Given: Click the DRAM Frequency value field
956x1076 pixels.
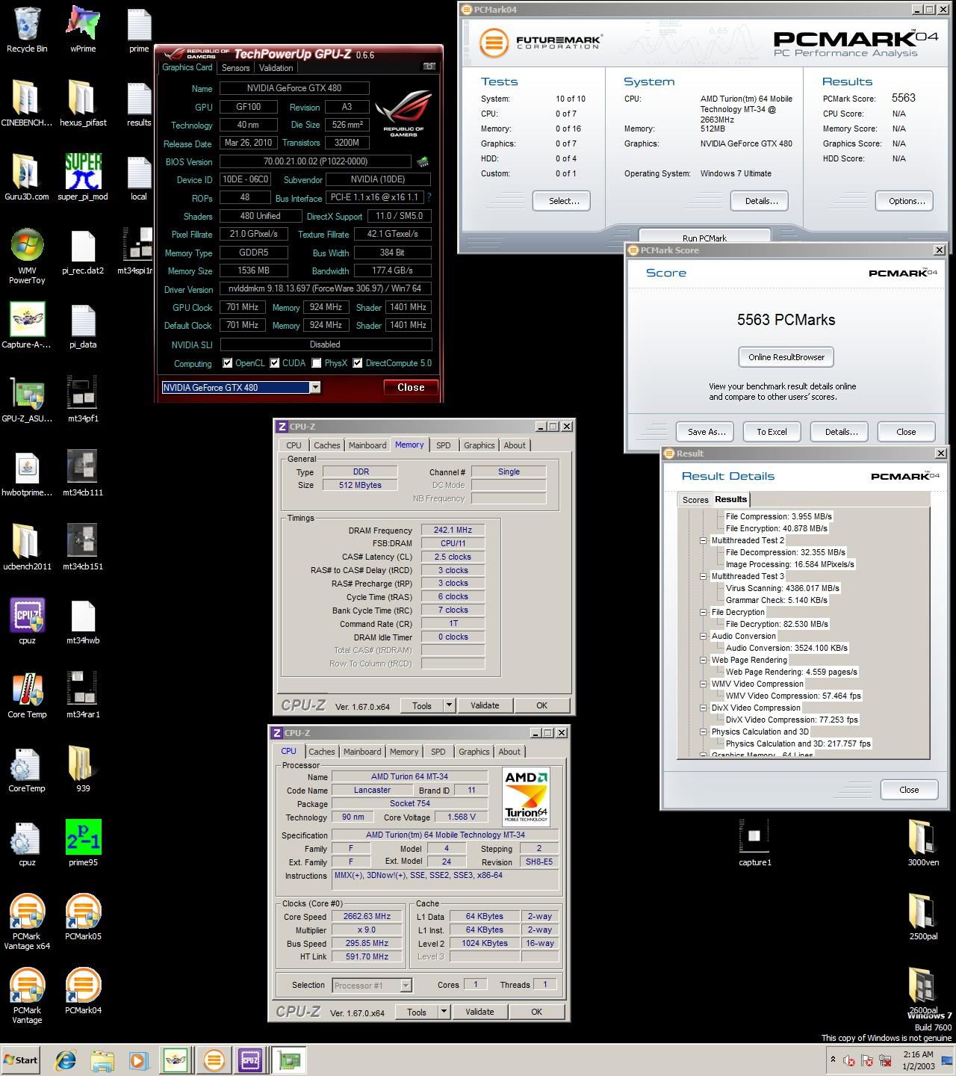Looking at the screenshot, I should (453, 530).
